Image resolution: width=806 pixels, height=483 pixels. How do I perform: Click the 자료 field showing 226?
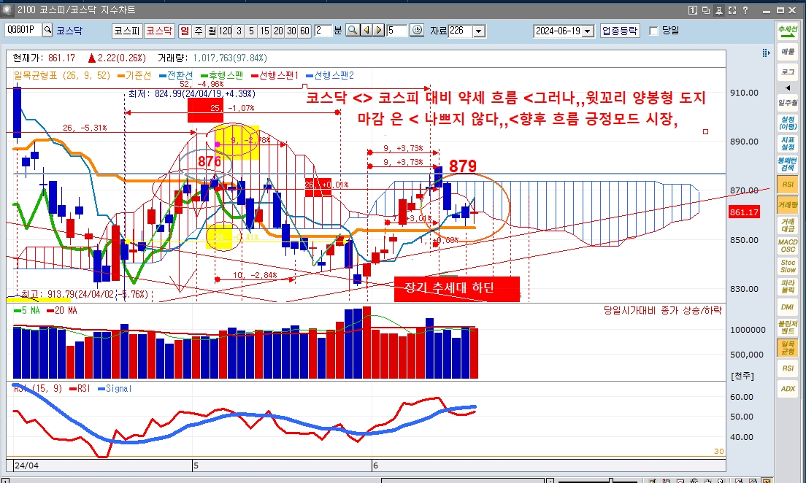coord(461,31)
